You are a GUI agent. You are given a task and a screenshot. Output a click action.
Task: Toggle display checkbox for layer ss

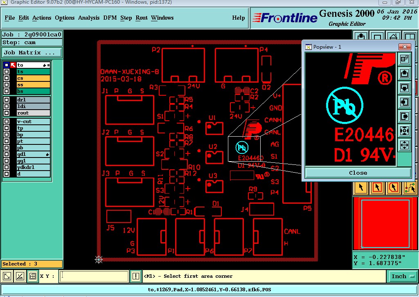(7, 85)
